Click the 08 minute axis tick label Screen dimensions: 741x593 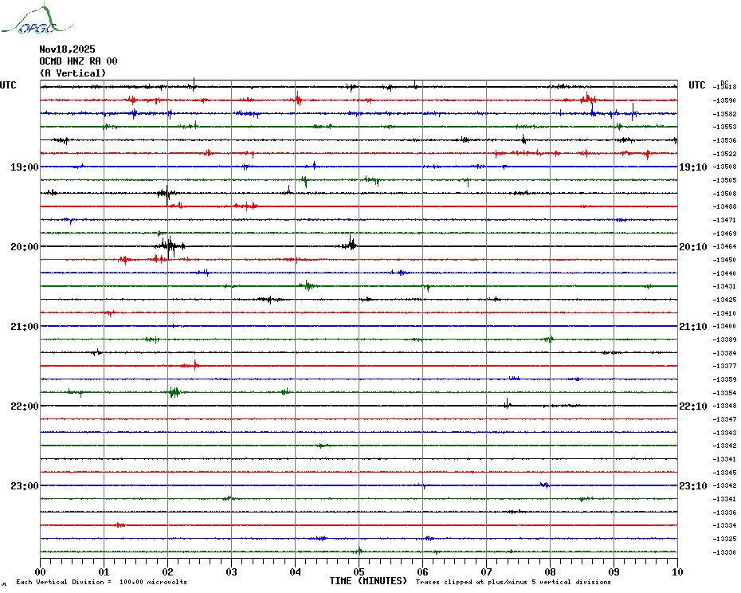tap(550, 571)
